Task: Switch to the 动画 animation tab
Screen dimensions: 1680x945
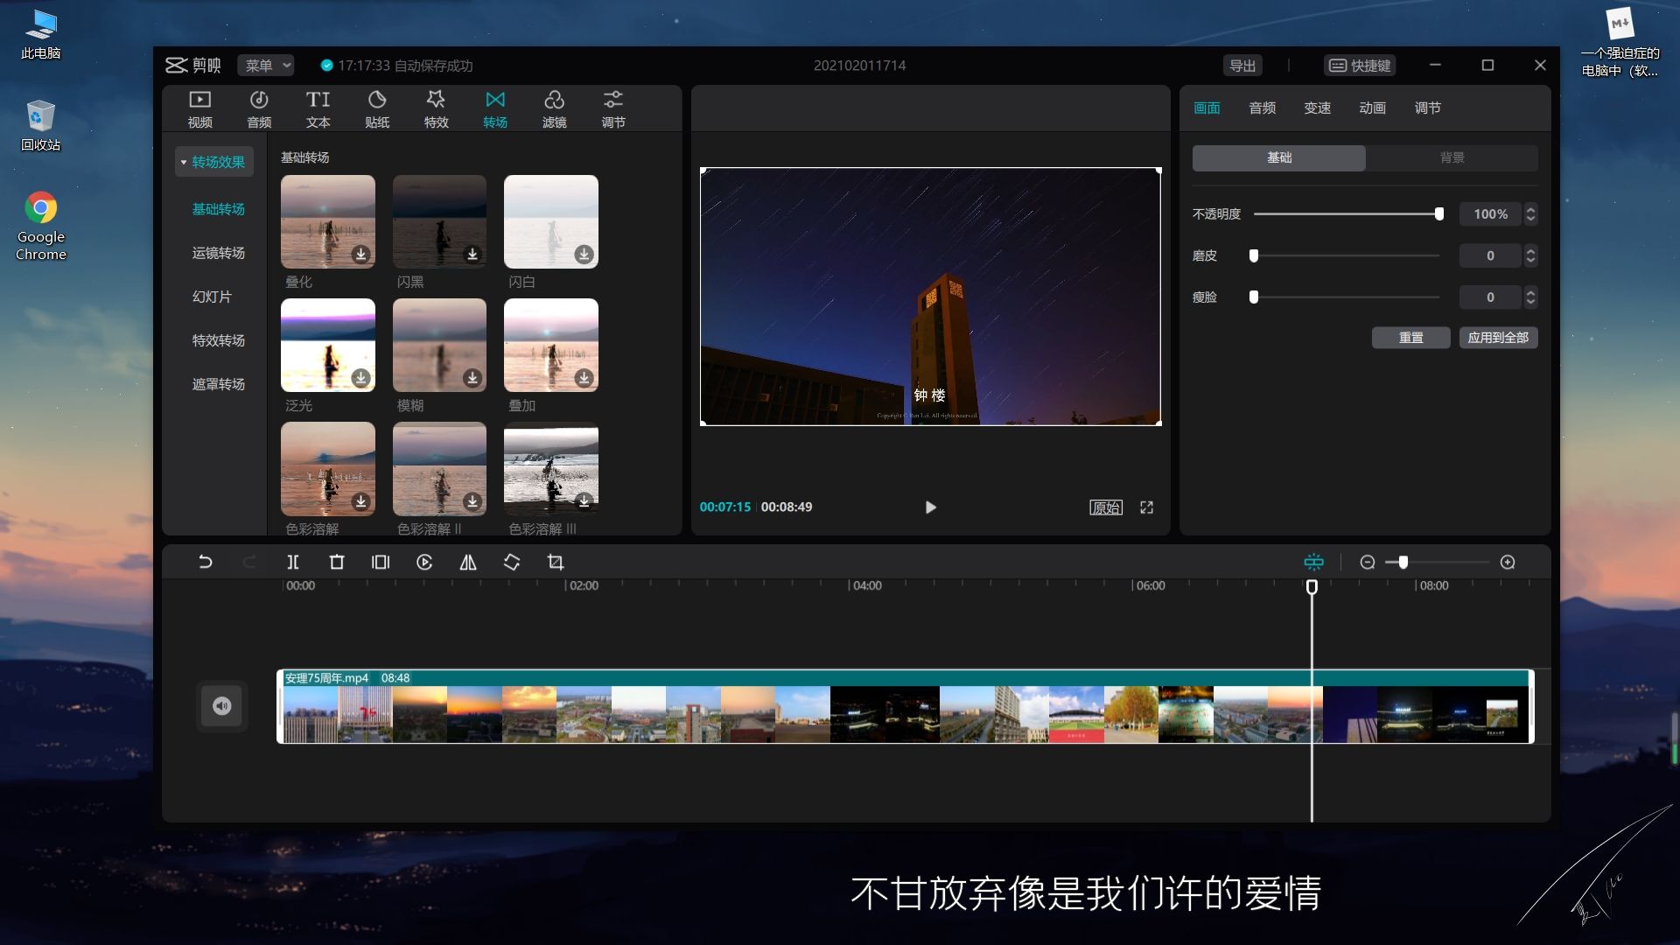Action: click(1372, 108)
